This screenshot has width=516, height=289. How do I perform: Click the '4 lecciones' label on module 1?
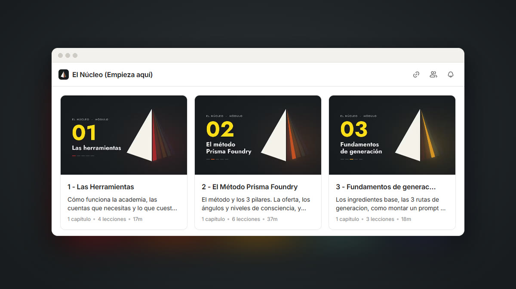(x=112, y=219)
